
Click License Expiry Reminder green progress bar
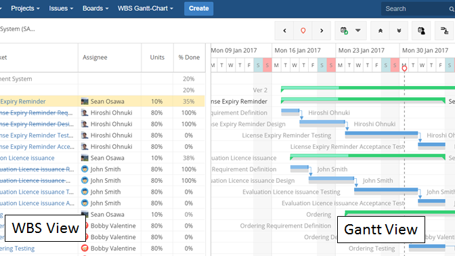[x=363, y=100]
